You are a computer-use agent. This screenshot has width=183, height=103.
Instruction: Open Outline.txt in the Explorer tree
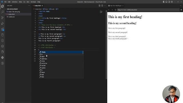(x=11, y=17)
